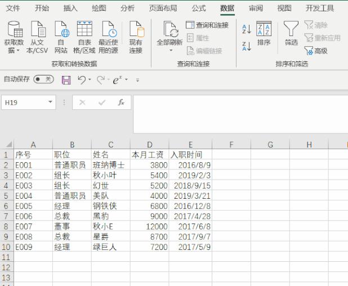348x286 pixels.
Task: Click cell containing E005
Action: pos(33,206)
